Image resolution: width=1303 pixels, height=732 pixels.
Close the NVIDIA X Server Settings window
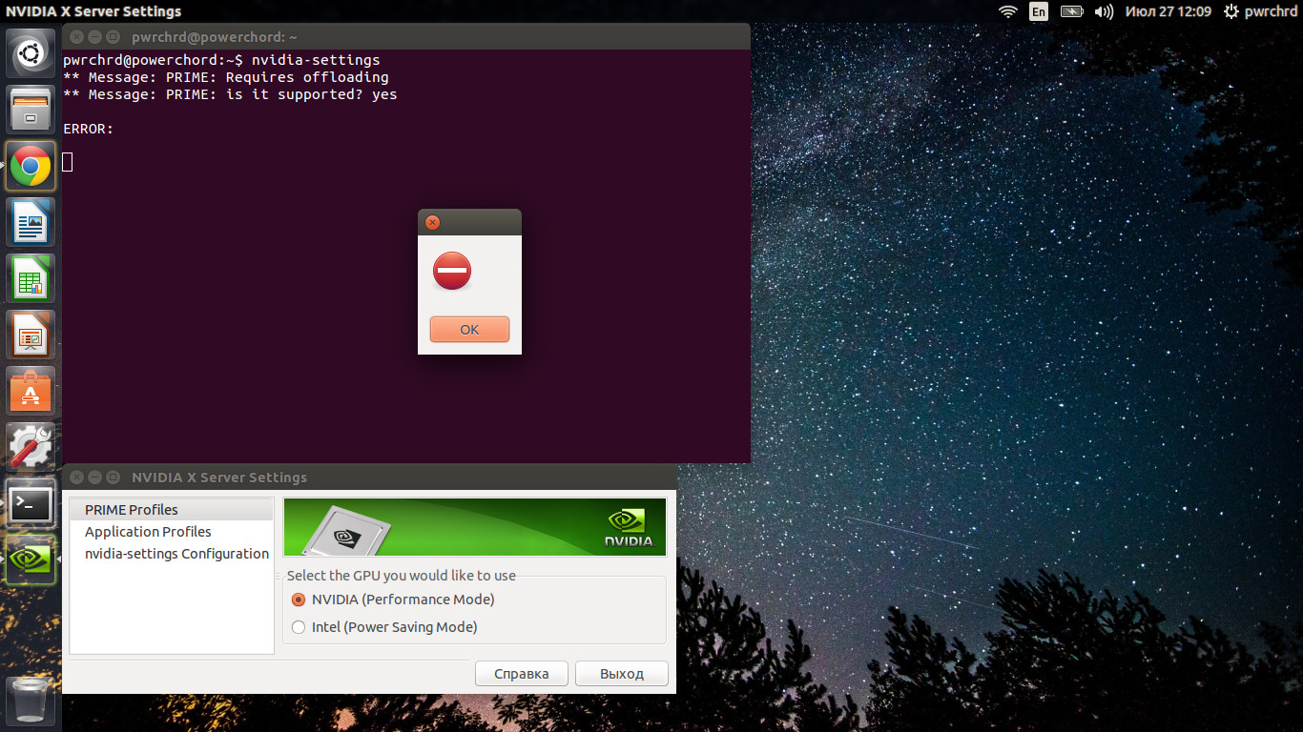(76, 477)
